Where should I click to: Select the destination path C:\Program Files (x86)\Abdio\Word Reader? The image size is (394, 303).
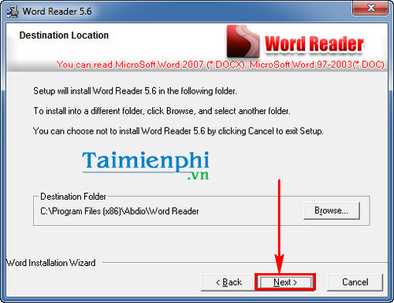pos(120,211)
